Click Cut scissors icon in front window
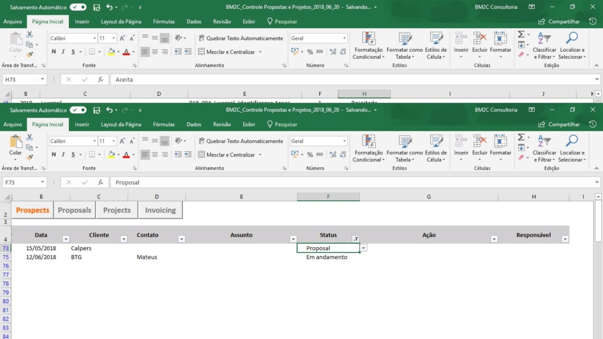This screenshot has height=339, width=603. 29,137
